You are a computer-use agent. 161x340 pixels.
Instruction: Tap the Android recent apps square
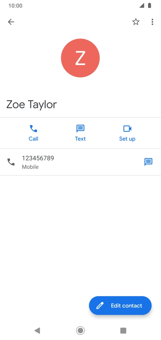(x=123, y=330)
